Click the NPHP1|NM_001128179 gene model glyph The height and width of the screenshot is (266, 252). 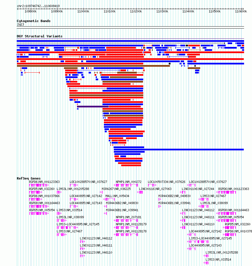tap(126, 228)
